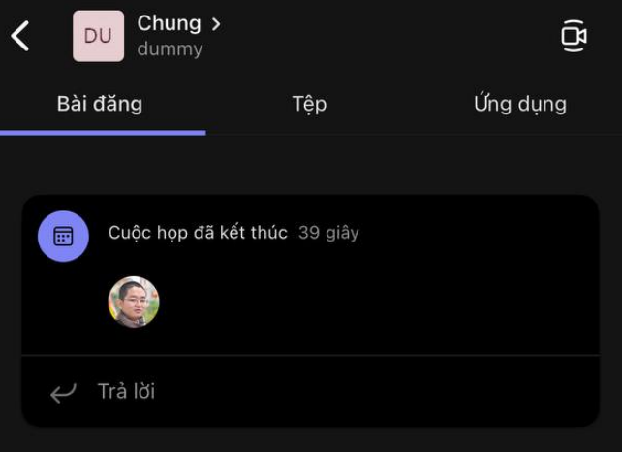
Task: Go to the Ứng dụng tab
Action: [520, 104]
